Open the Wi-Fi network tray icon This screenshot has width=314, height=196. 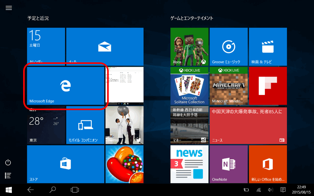259,190
